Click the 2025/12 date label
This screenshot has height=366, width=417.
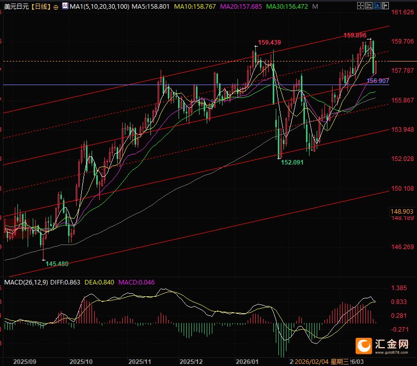click(x=191, y=362)
